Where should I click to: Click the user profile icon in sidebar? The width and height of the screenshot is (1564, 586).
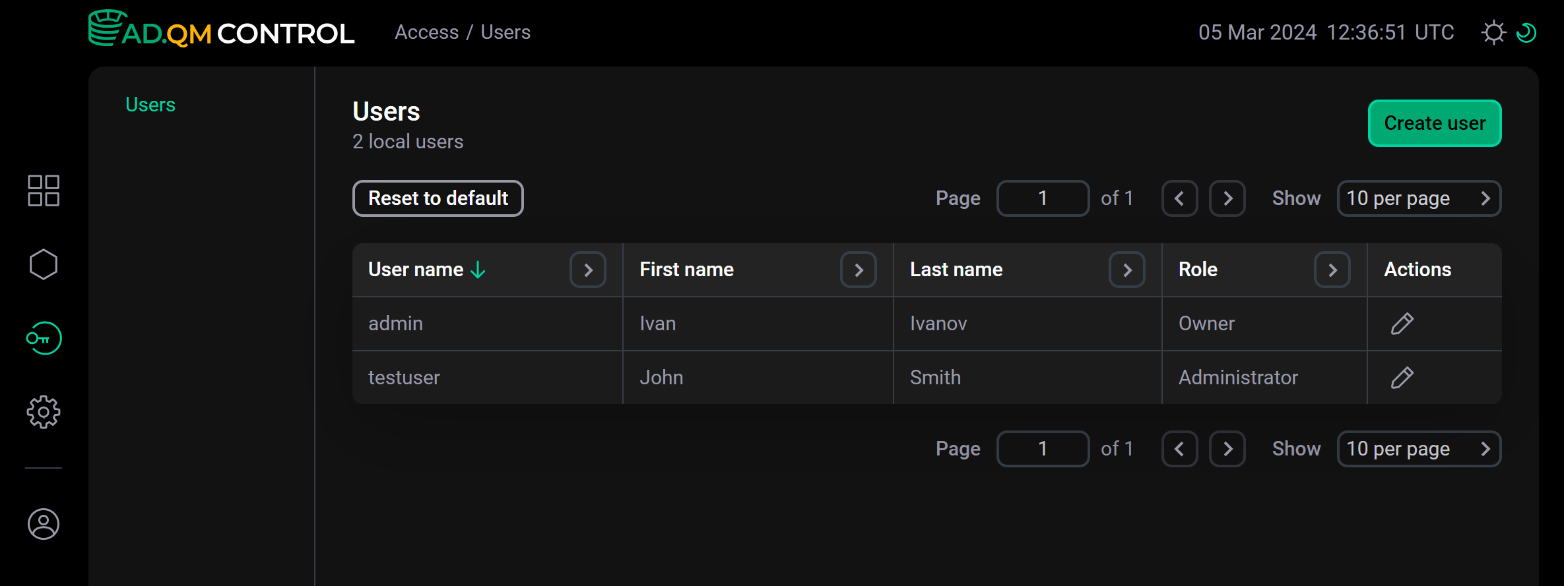click(44, 524)
